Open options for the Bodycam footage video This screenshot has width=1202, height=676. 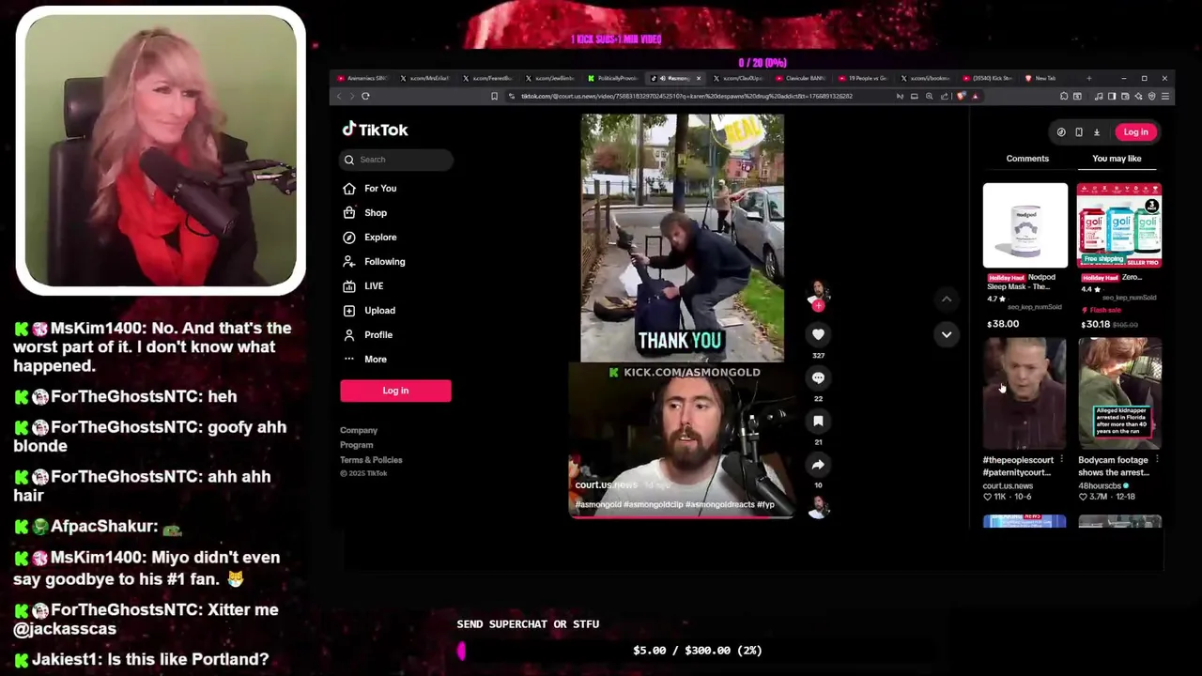pyautogui.click(x=1157, y=460)
